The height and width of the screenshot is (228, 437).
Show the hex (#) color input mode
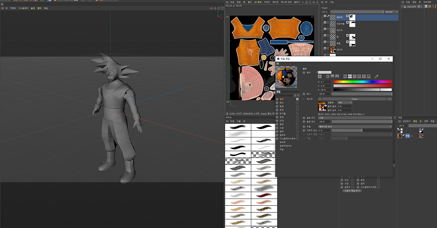[x=364, y=76]
